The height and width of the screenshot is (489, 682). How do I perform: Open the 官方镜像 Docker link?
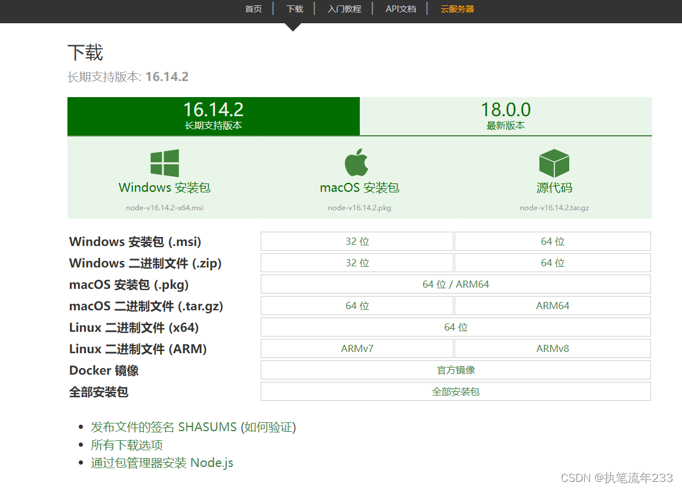pyautogui.click(x=456, y=370)
